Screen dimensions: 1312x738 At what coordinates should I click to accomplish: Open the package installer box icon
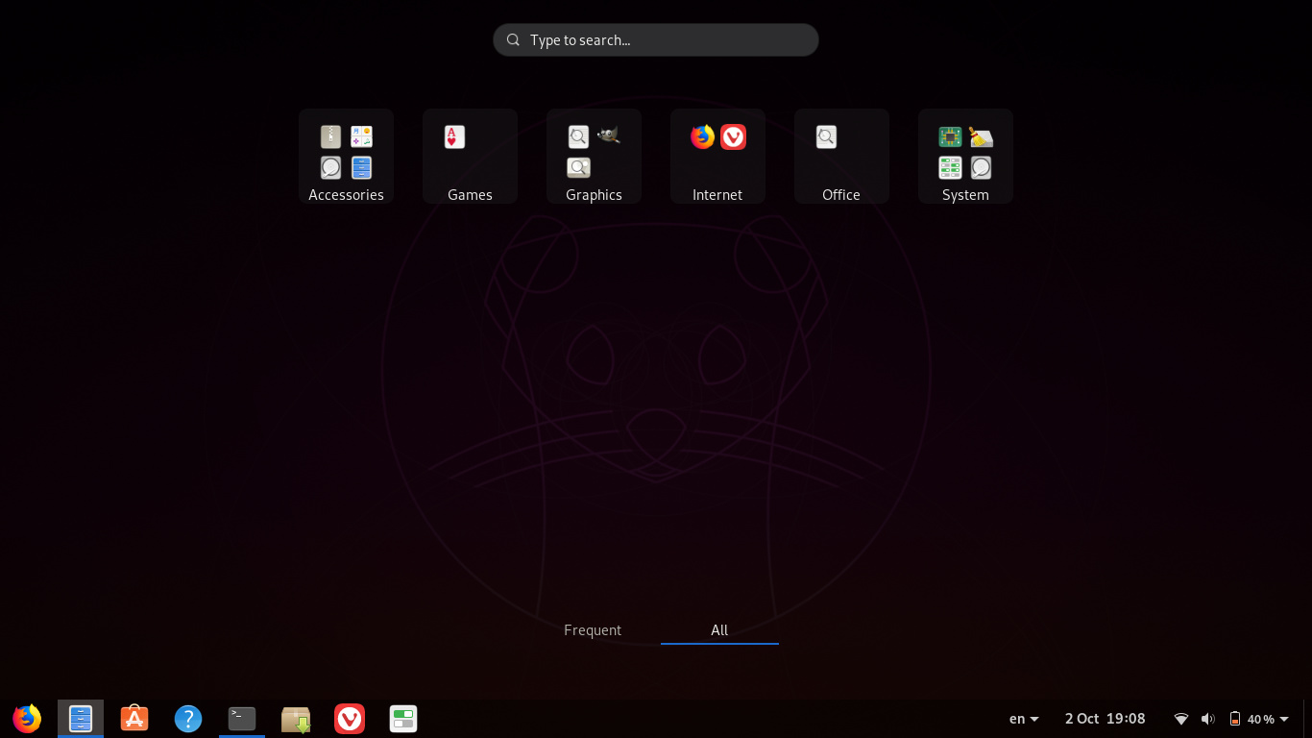coord(296,718)
